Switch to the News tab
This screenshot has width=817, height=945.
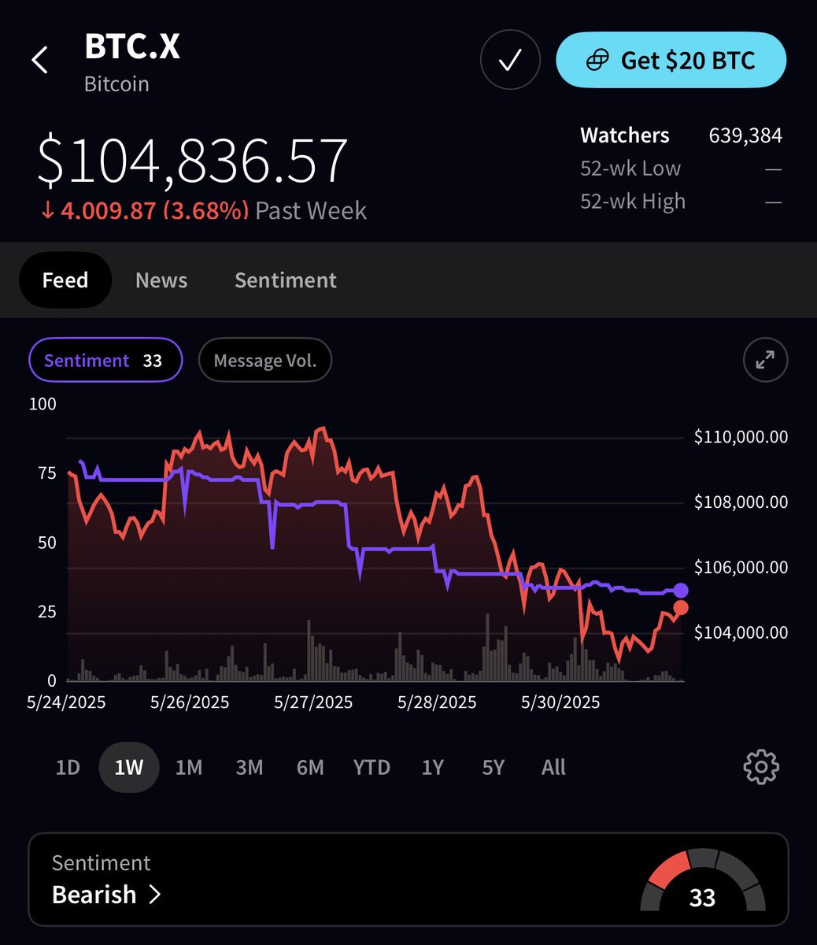click(x=161, y=280)
